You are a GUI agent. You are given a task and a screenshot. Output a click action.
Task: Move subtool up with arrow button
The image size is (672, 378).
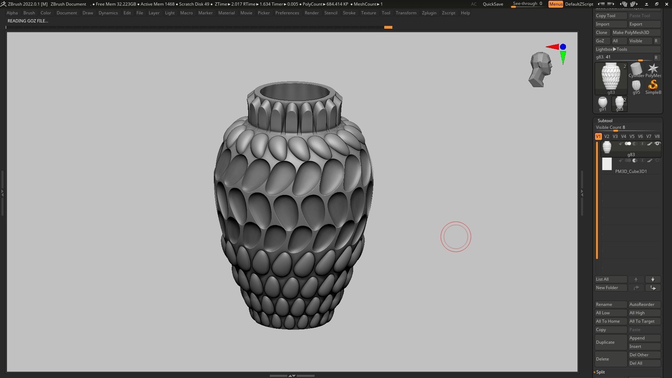coord(636,279)
